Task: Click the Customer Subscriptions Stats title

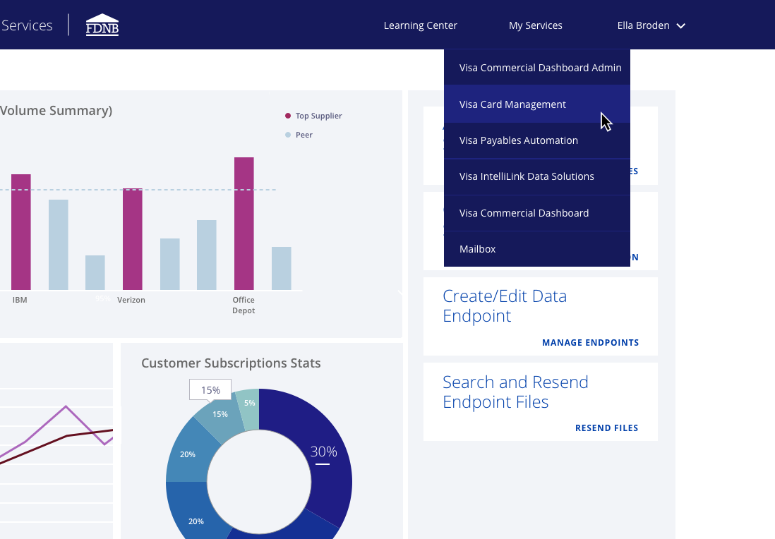Action: tap(231, 363)
